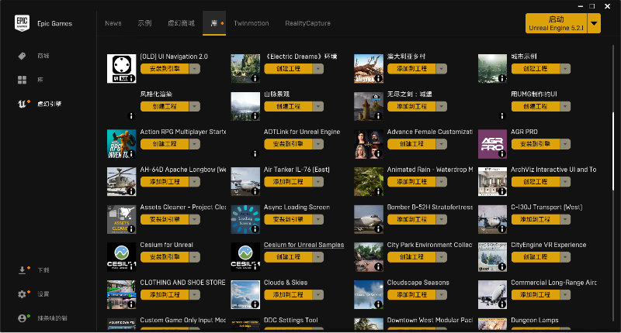Expand dropdown for Advance Female Customization

coord(442,144)
